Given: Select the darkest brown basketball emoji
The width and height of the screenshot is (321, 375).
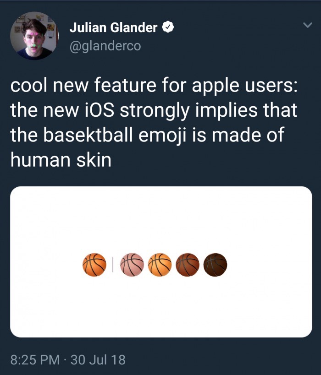Looking at the screenshot, I should (x=216, y=265).
